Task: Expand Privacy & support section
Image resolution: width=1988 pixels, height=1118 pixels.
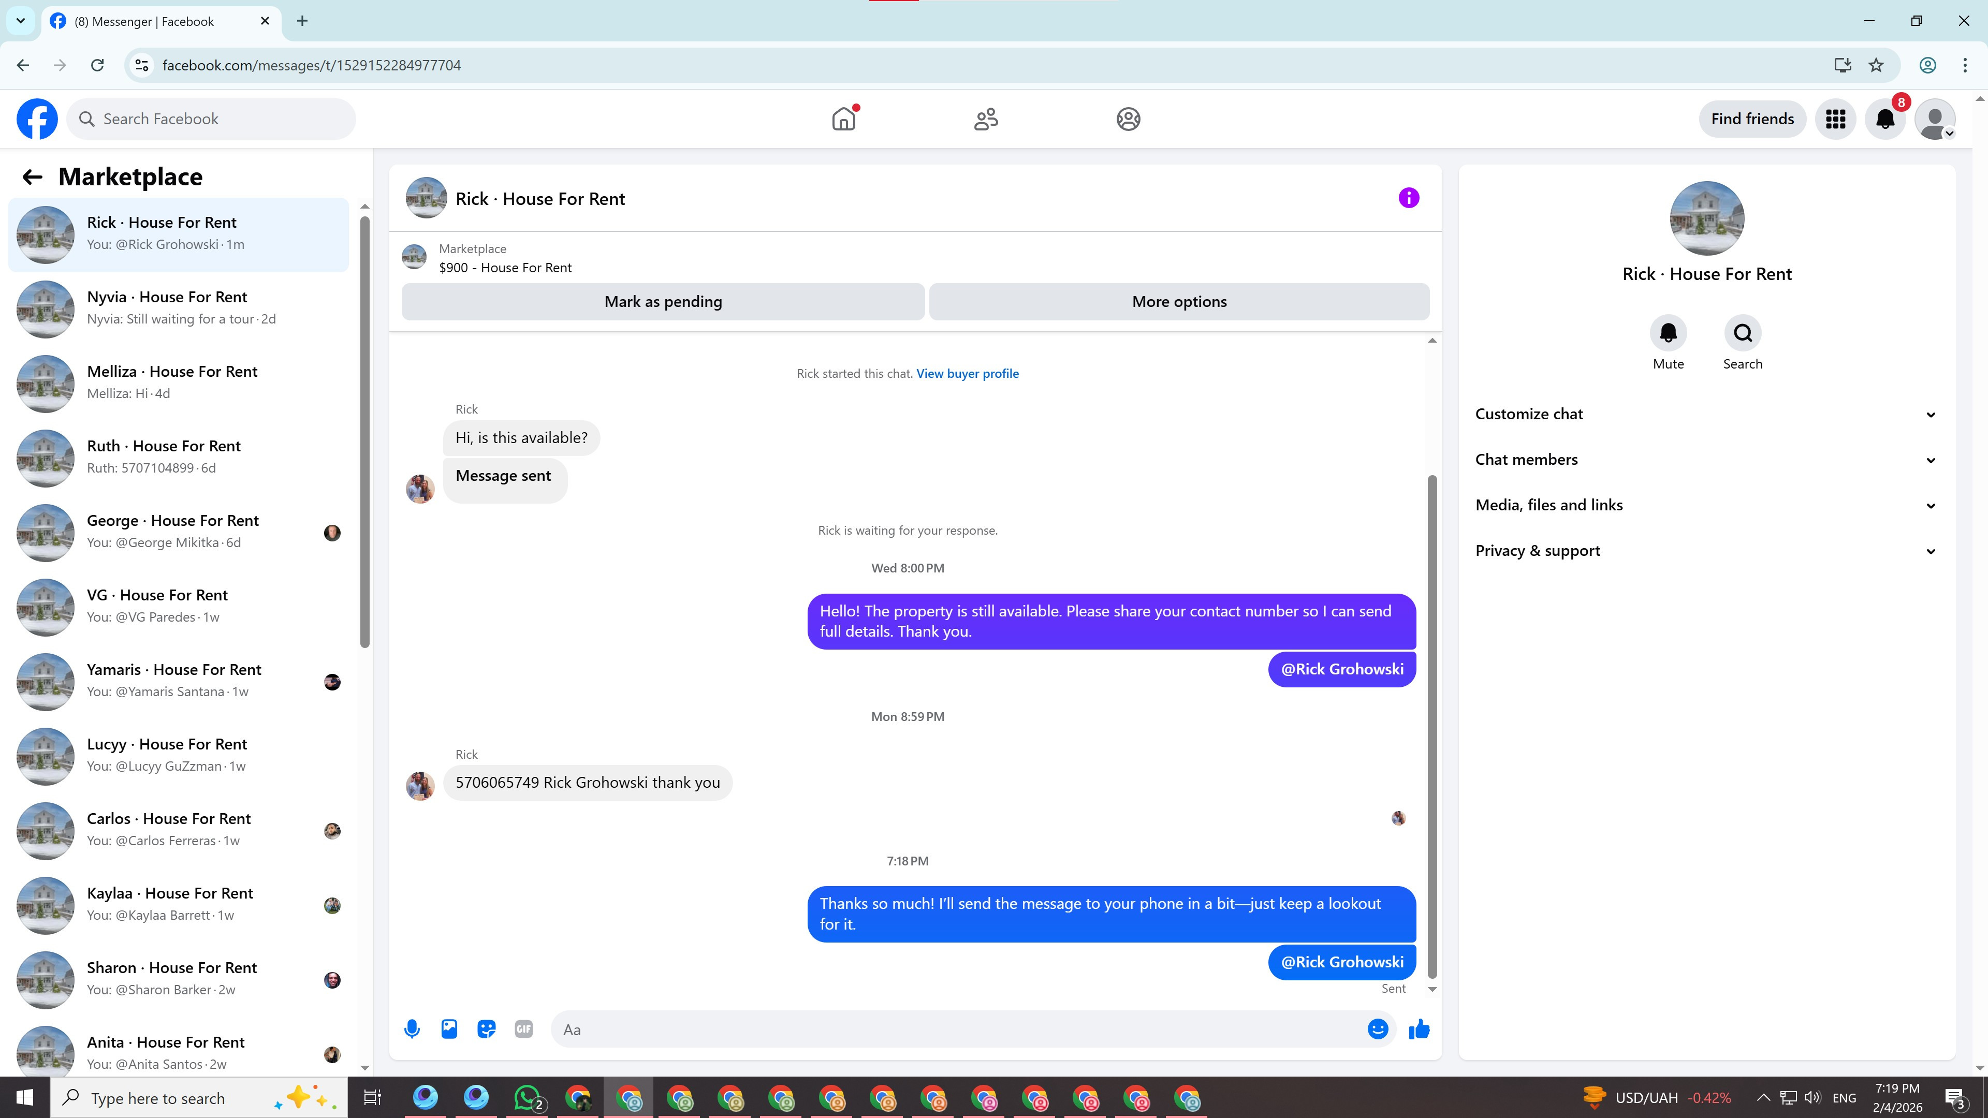Action: click(1705, 551)
